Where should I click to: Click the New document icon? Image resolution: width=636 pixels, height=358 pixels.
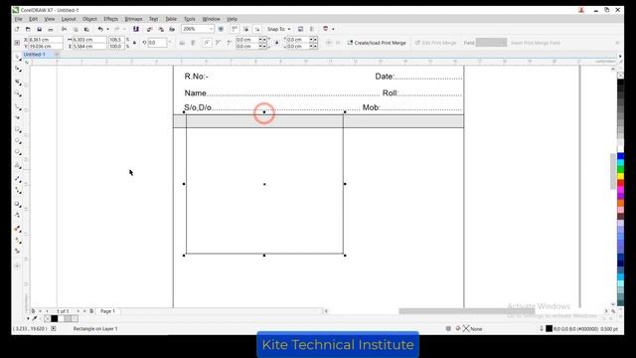tap(17, 29)
